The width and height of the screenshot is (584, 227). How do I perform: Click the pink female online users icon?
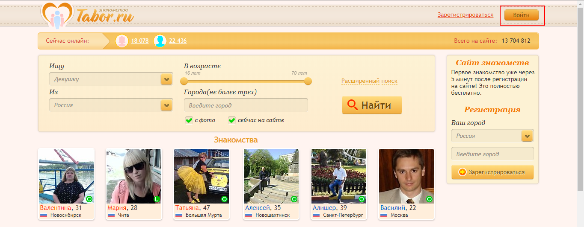click(x=122, y=41)
